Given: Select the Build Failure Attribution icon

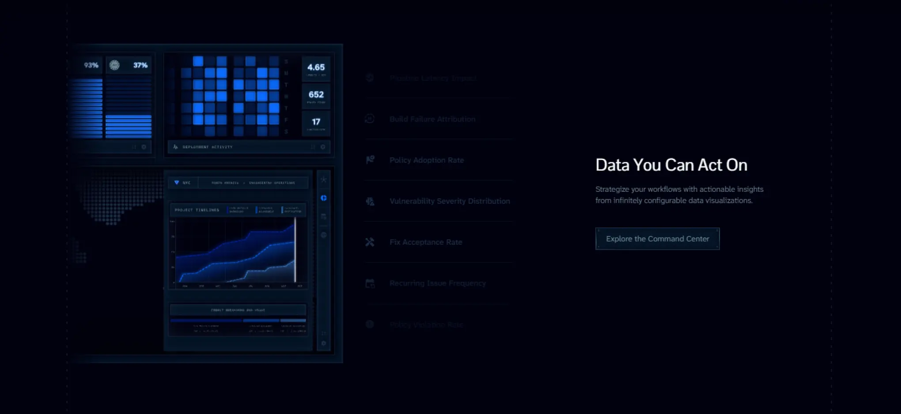Looking at the screenshot, I should 369,119.
